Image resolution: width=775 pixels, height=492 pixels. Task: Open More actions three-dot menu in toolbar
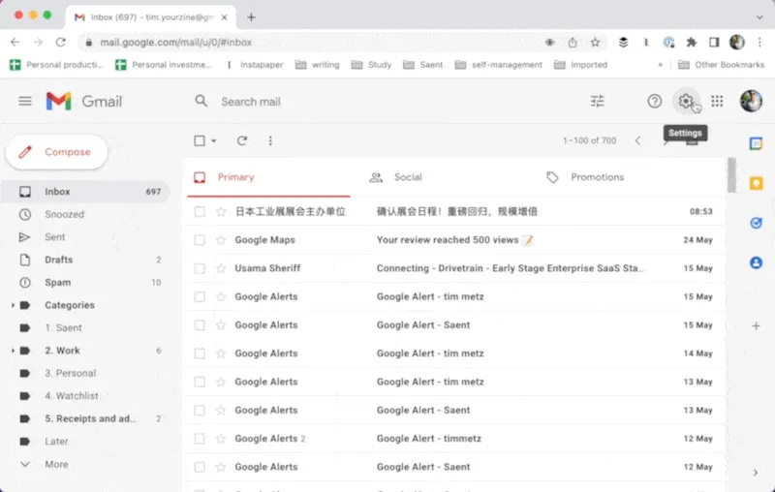[x=270, y=140]
